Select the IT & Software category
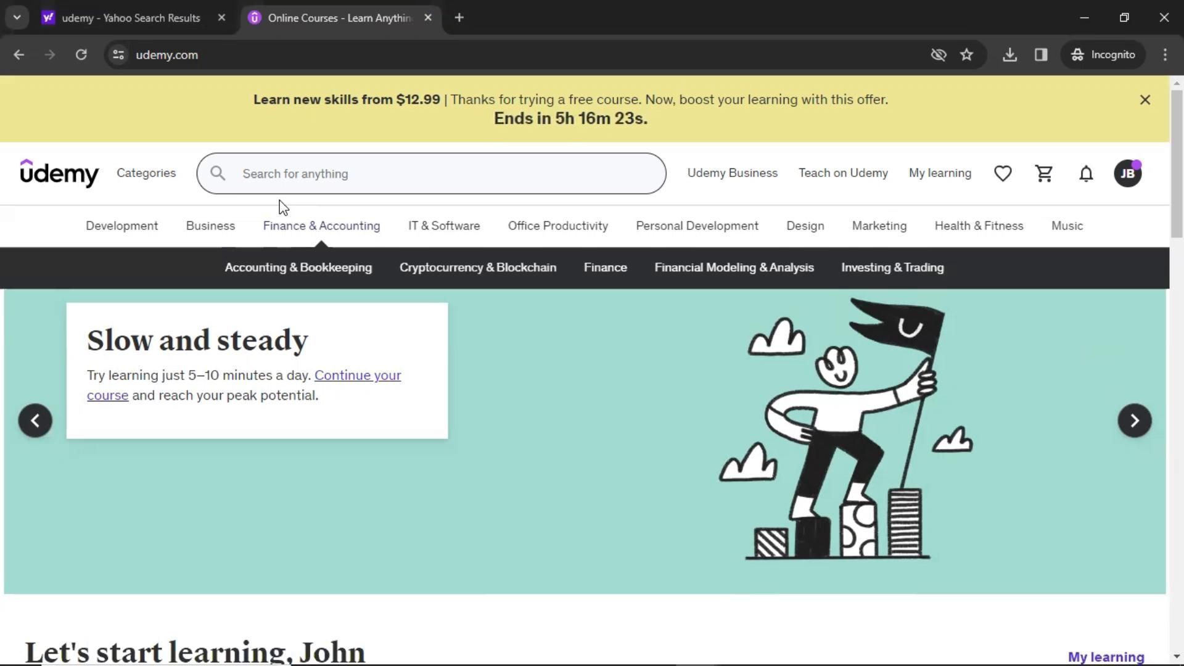This screenshot has height=666, width=1184. [444, 226]
